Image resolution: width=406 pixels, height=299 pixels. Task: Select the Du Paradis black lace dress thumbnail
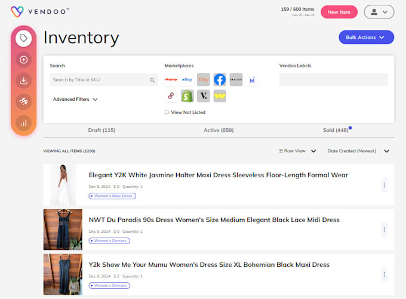63,229
